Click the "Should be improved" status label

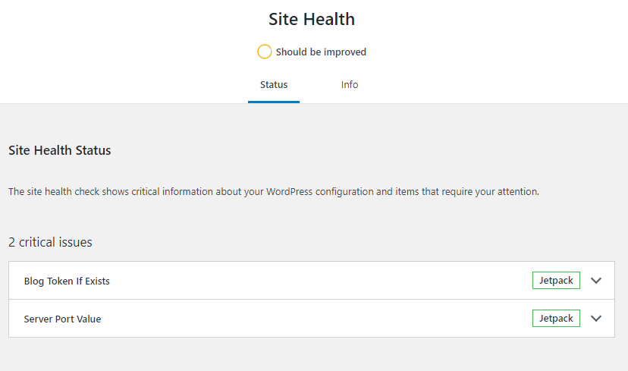[x=321, y=52]
